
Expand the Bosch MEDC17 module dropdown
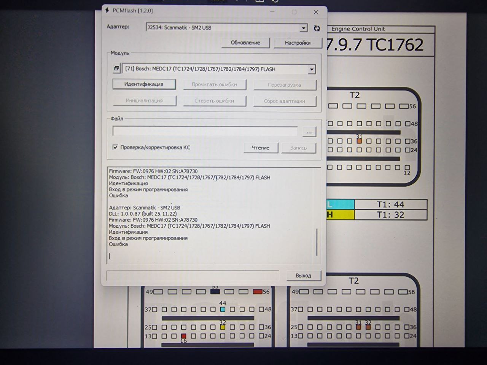click(x=312, y=69)
